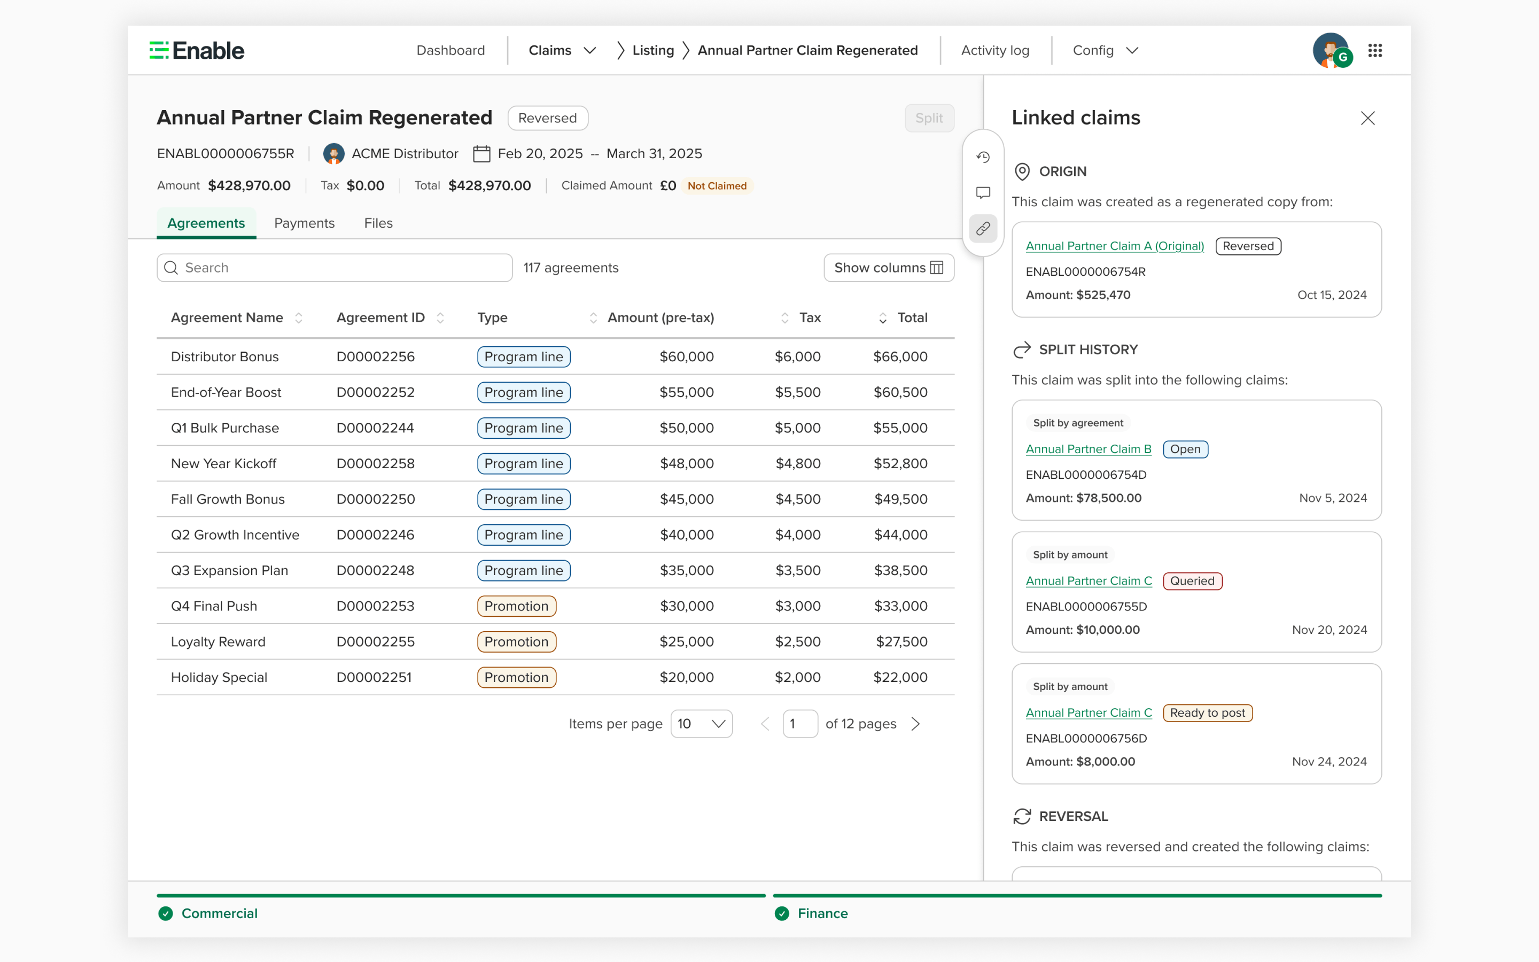Image resolution: width=1539 pixels, height=962 pixels.
Task: Click Promotion tag for Q4 Final Push
Action: (516, 607)
